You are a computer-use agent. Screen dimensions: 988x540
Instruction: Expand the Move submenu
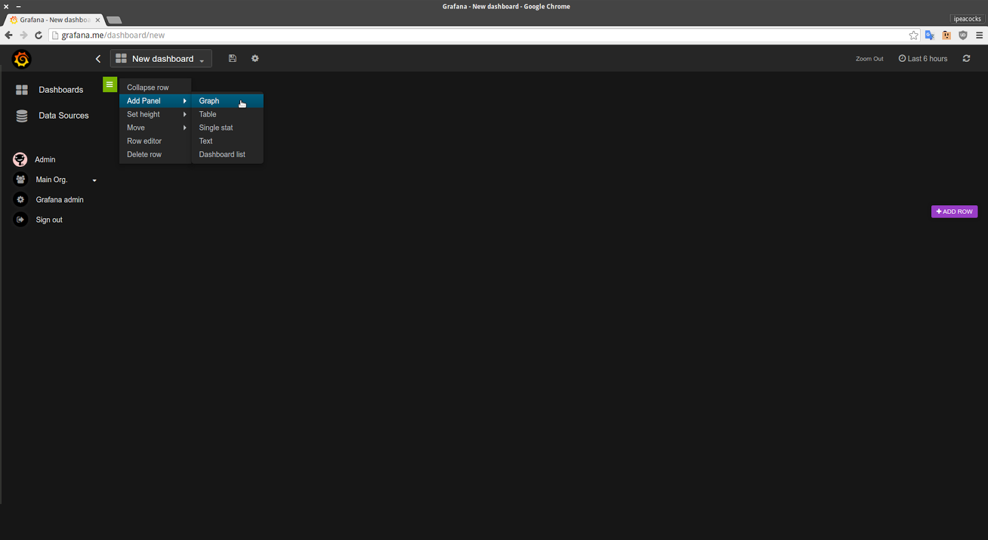coord(155,128)
